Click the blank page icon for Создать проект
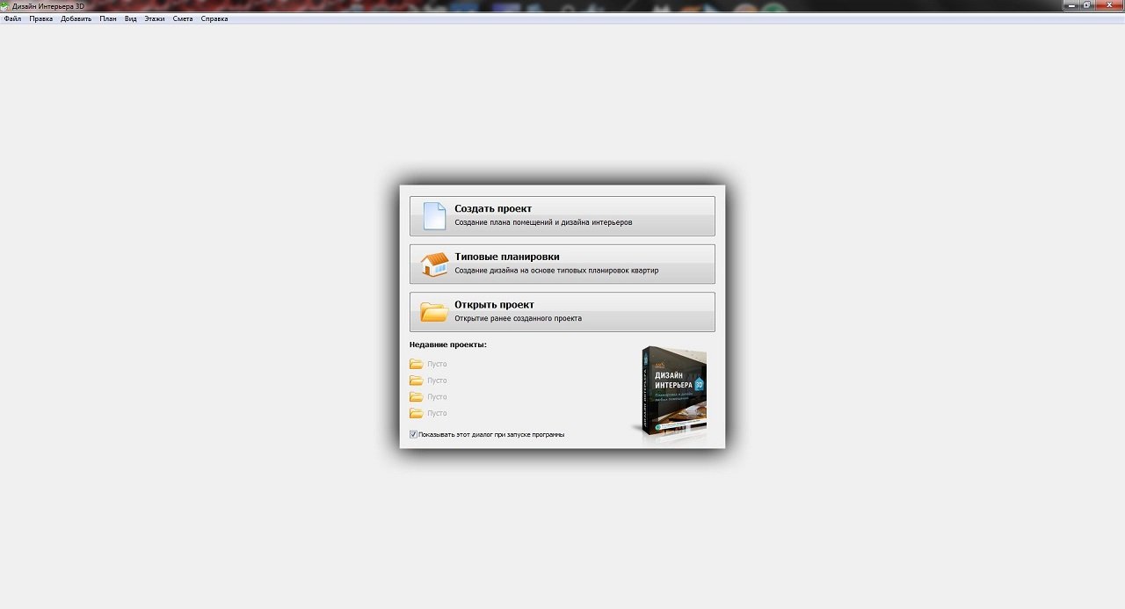 pos(434,216)
